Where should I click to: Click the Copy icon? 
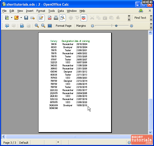pyautogui.click(x=98, y=18)
